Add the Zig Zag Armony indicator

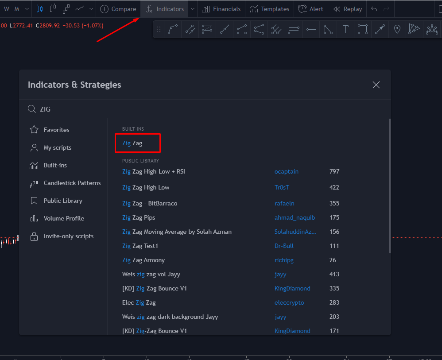tap(143, 260)
